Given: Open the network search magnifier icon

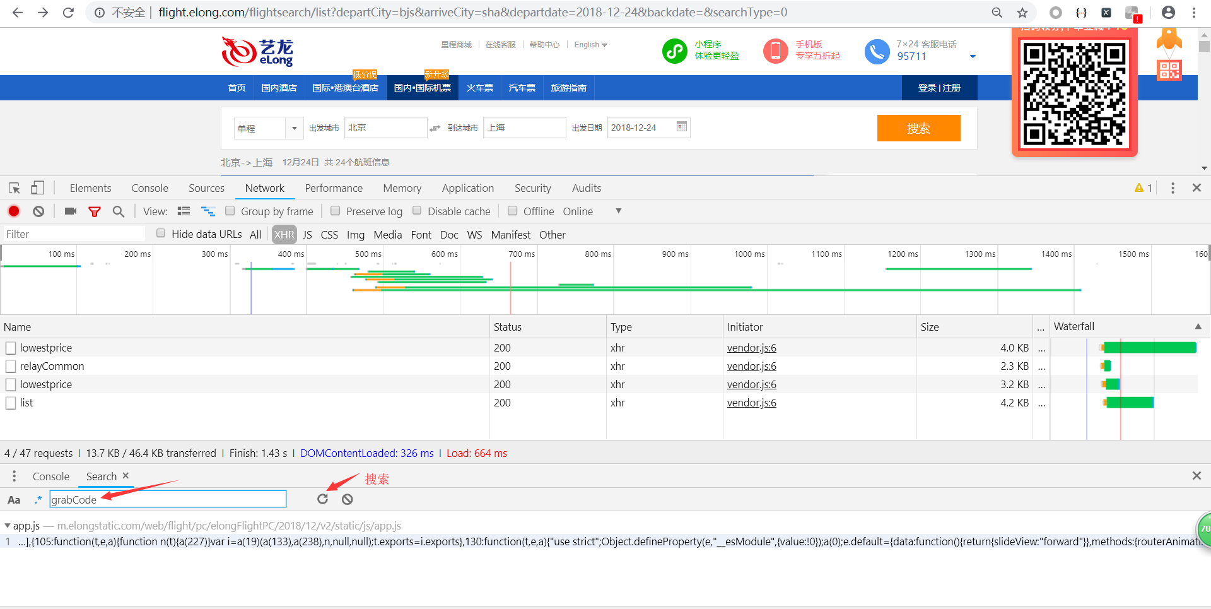Looking at the screenshot, I should click(119, 211).
